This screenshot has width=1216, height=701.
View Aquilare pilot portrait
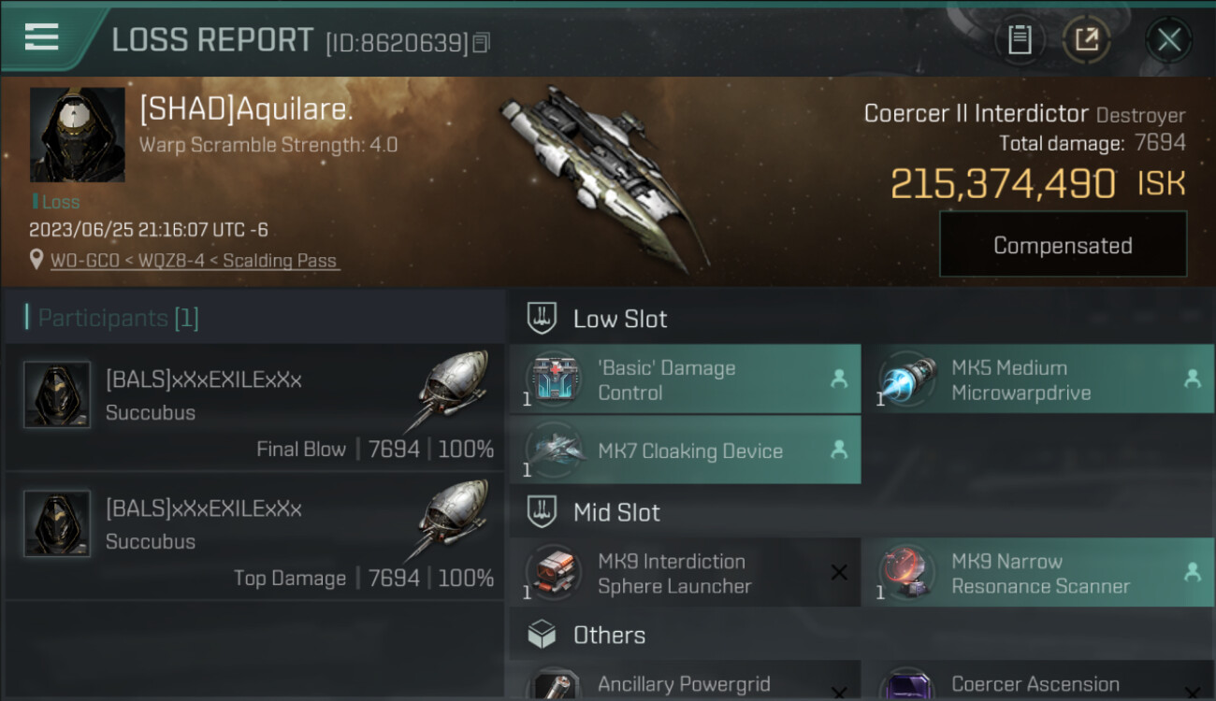pos(77,135)
